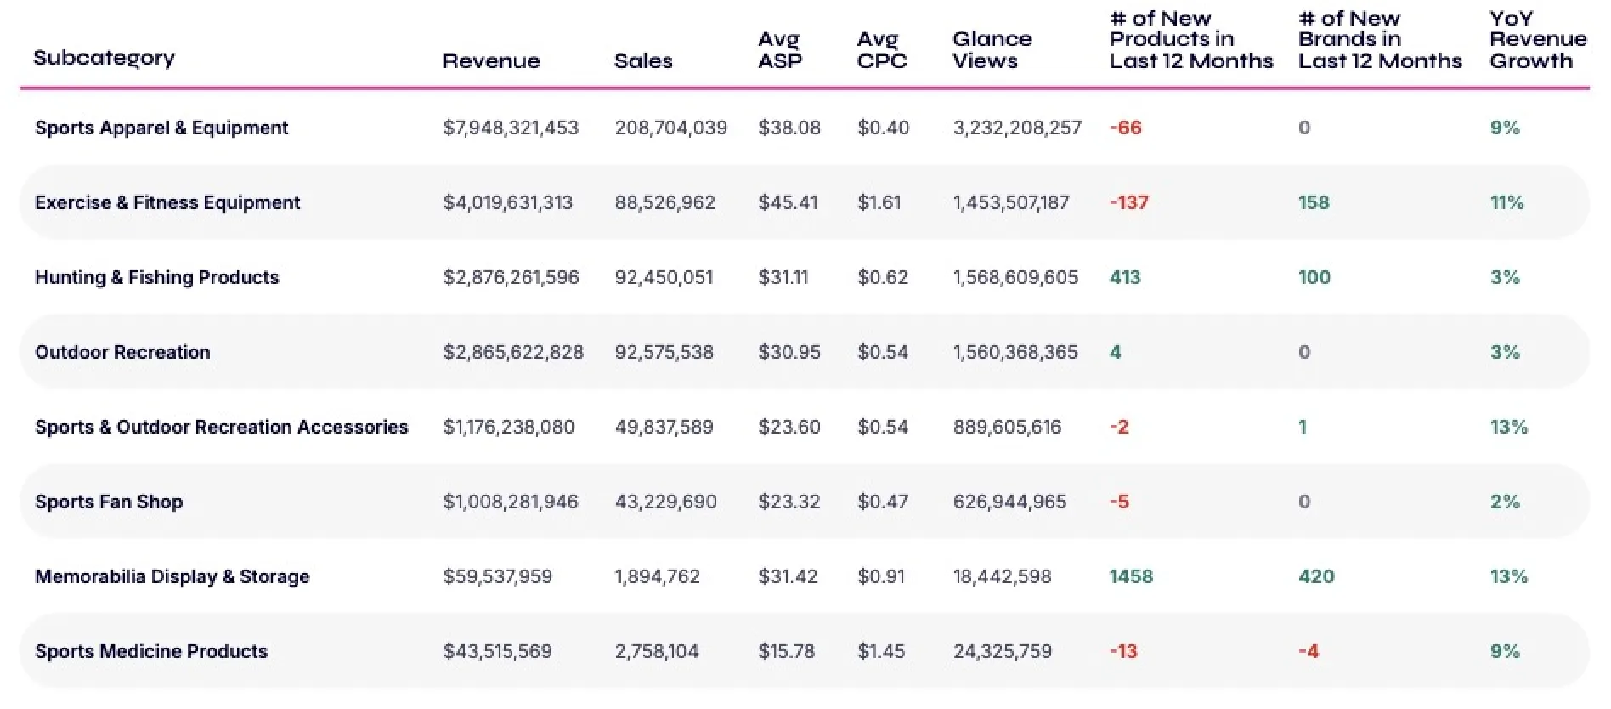Click sales figure 92,450,051
This screenshot has width=1611, height=709.
pos(664,277)
